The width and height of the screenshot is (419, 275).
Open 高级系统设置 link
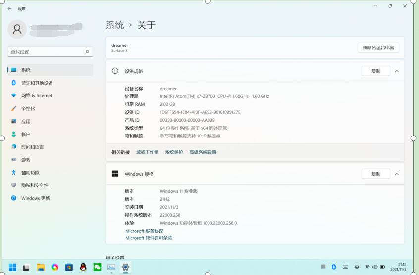click(203, 152)
